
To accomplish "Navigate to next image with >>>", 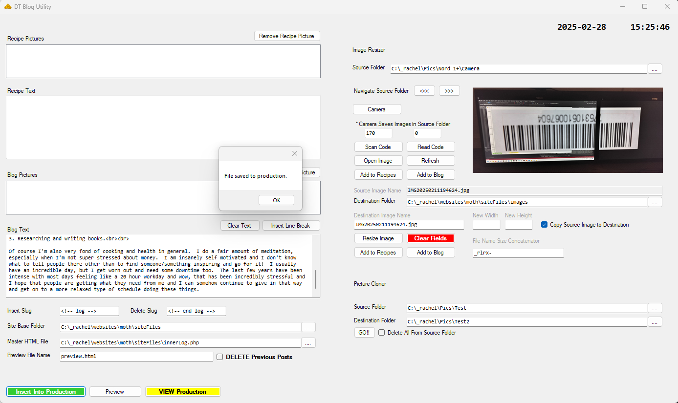I will 449,91.
